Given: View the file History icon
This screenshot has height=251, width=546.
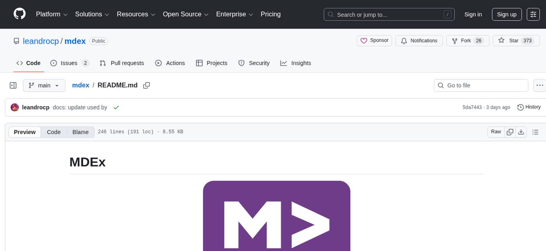Looking at the screenshot, I should [x=521, y=107].
